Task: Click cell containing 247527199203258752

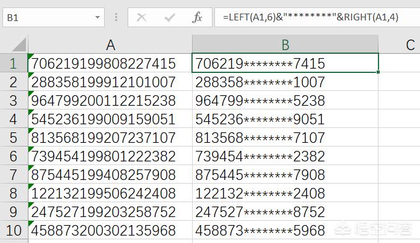Action: click(110, 211)
